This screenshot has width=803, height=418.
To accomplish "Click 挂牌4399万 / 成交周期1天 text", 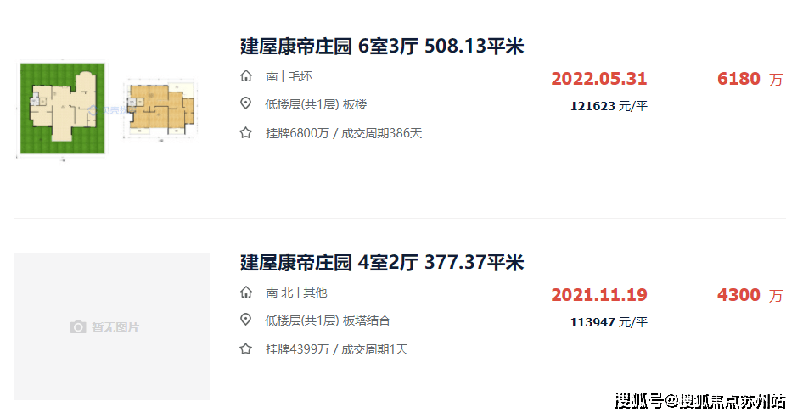I will tap(336, 349).
